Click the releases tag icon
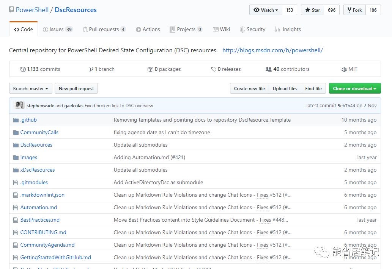The image size is (392, 269). [x=214, y=69]
